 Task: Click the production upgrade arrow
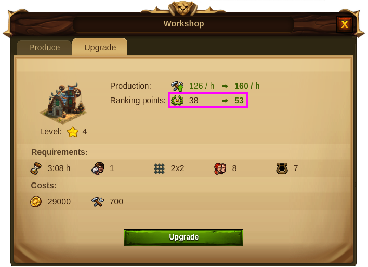[x=225, y=86]
